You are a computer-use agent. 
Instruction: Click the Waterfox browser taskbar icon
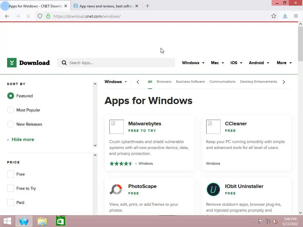(24, 221)
